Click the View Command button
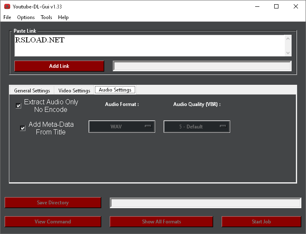Image resolution: width=306 pixels, height=234 pixels. (x=53, y=222)
